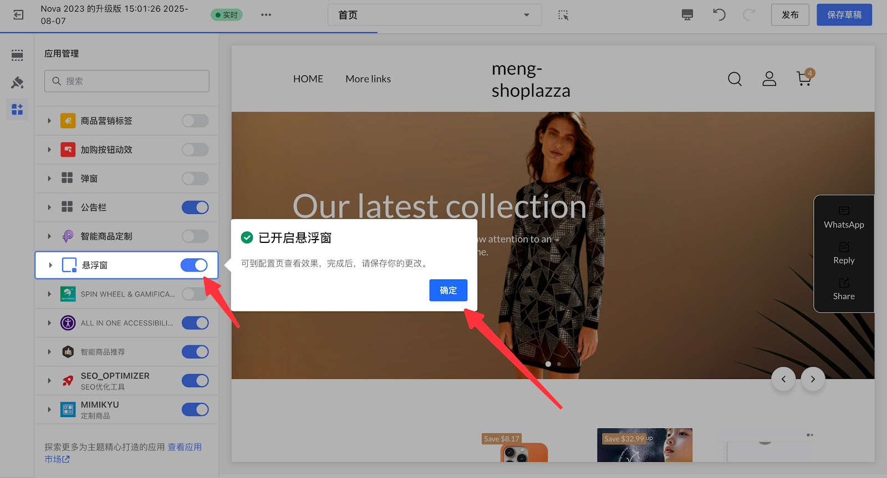The height and width of the screenshot is (478, 887).
Task: Switch to desktop preview device icon
Action: 687,15
